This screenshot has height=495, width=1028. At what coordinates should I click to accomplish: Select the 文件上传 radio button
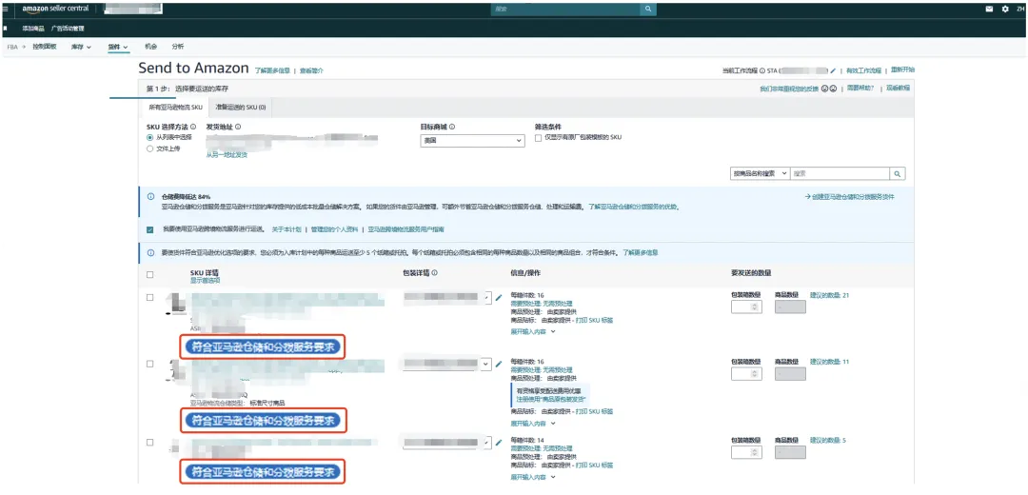pyautogui.click(x=150, y=148)
